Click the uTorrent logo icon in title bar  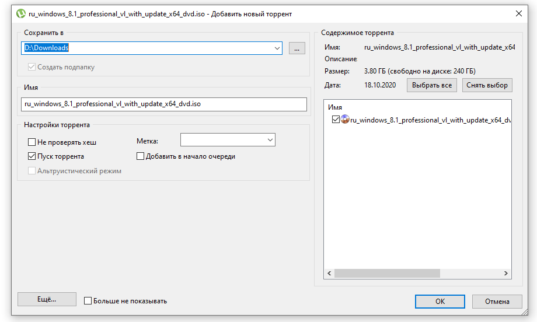tap(21, 13)
